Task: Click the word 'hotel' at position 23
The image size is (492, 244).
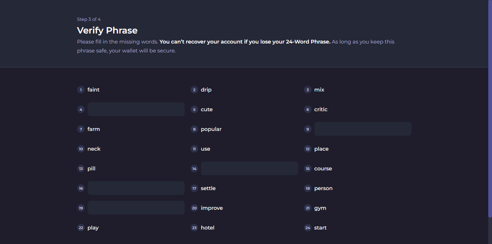Action: [x=207, y=228]
